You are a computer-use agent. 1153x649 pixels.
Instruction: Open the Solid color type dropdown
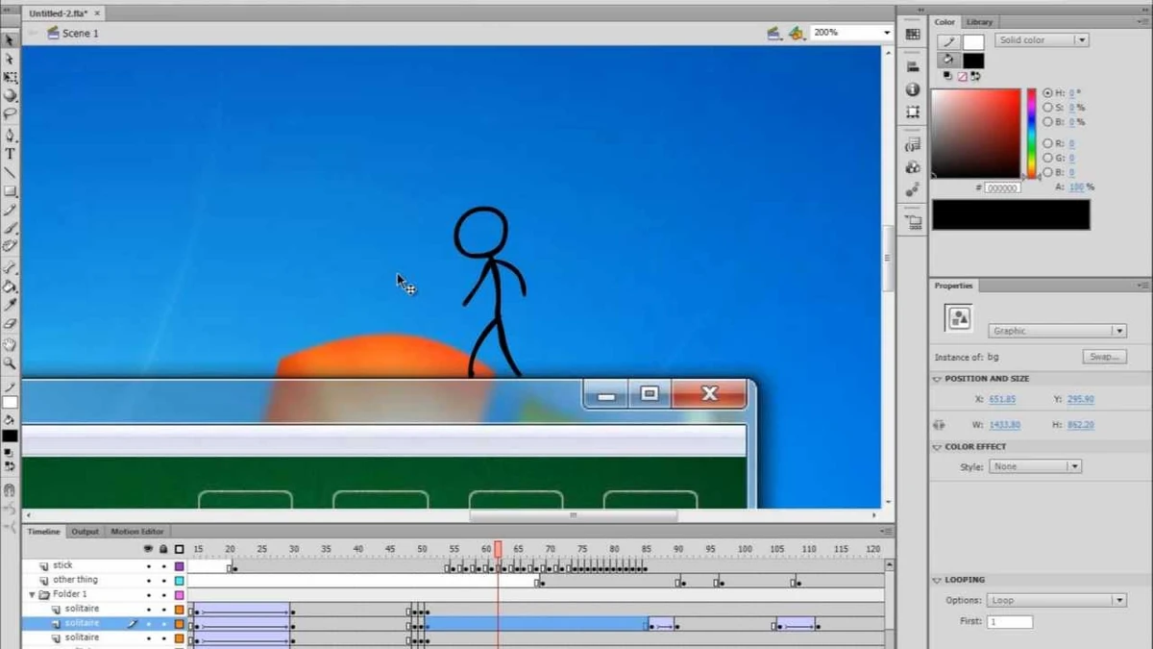tap(1082, 40)
